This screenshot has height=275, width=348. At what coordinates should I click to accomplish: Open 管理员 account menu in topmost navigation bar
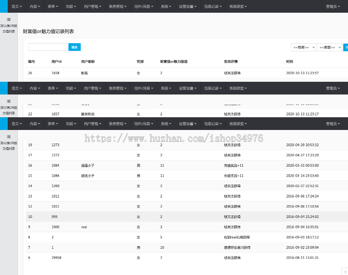click(x=333, y=7)
